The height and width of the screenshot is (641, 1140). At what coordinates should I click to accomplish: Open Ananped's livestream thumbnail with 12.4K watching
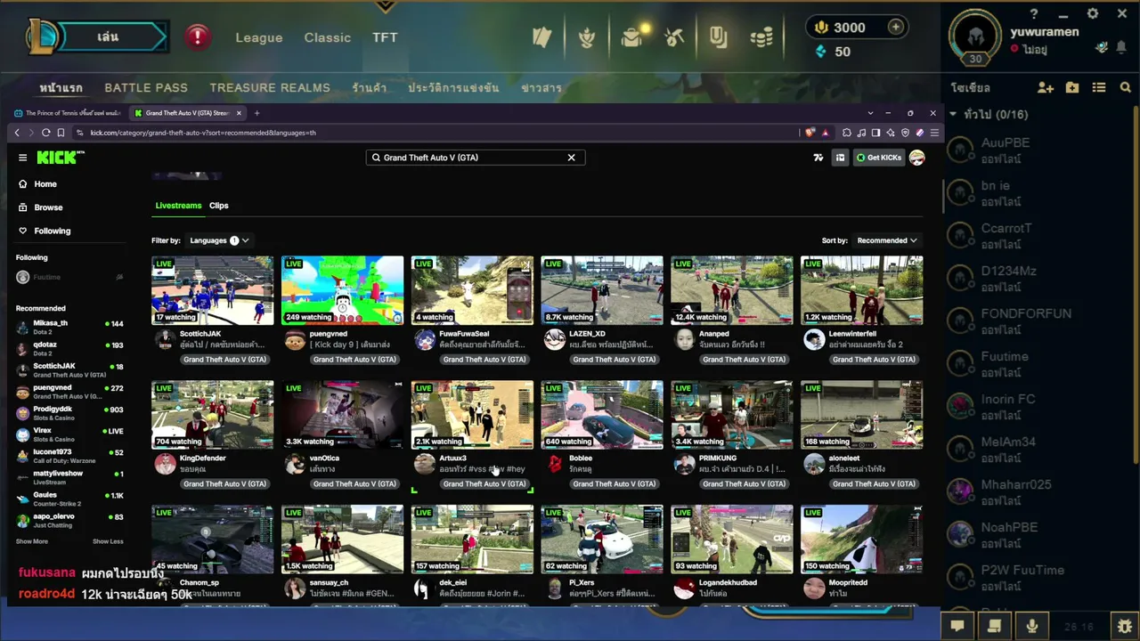(732, 290)
